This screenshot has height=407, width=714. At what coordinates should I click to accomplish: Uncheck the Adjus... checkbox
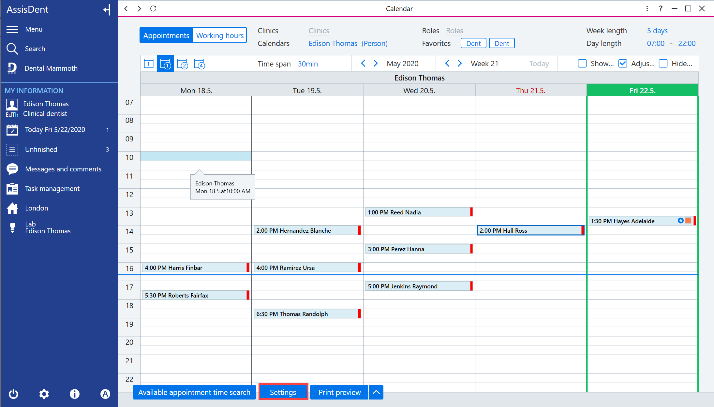click(622, 64)
